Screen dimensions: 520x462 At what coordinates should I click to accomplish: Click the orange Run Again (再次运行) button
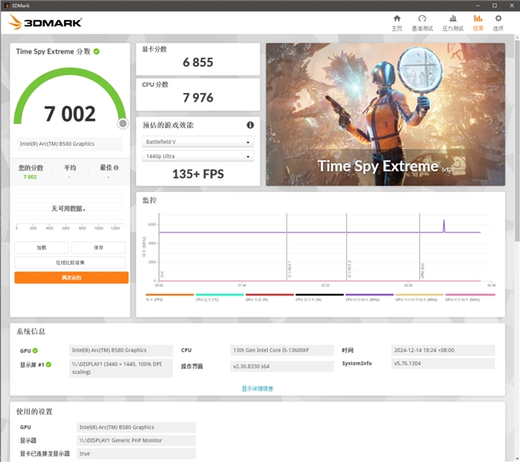tap(71, 278)
